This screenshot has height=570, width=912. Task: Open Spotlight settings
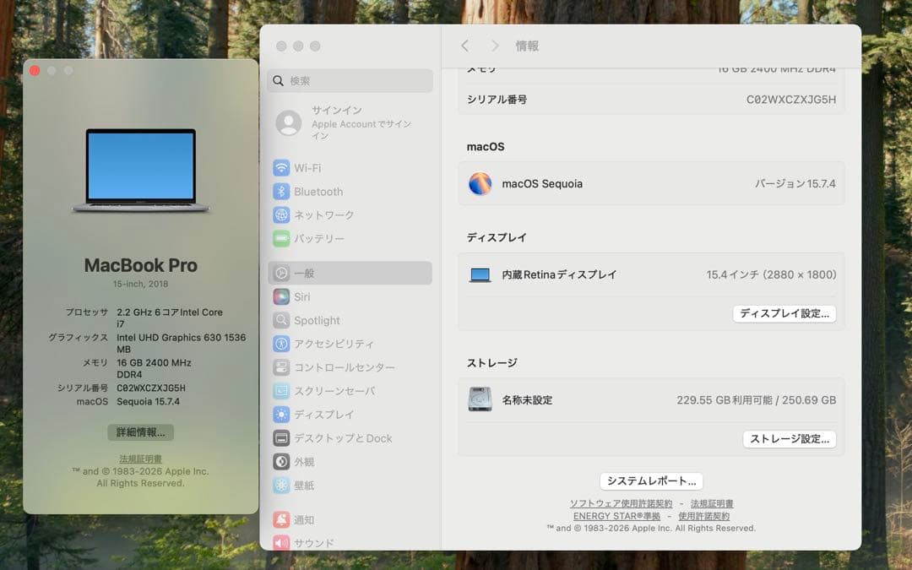(313, 320)
